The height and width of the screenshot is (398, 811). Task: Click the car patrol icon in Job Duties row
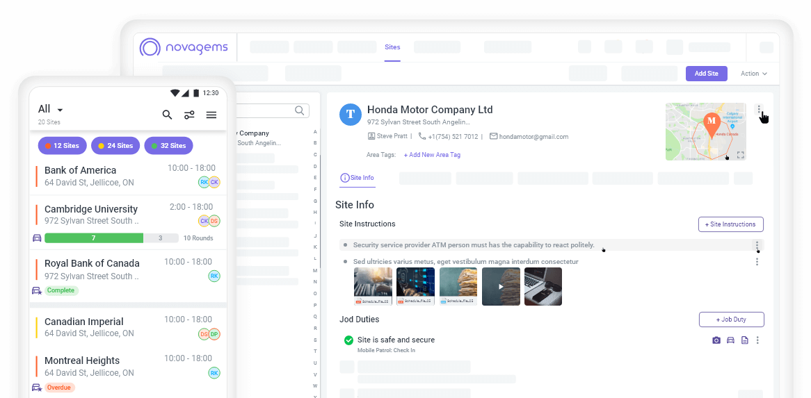point(730,340)
